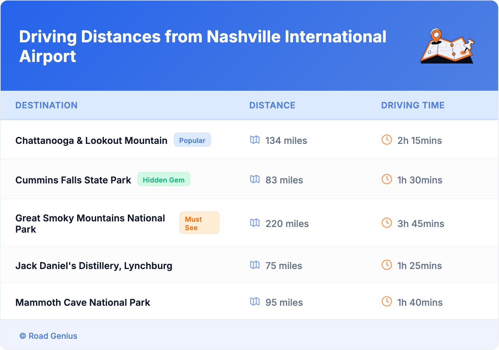
Task: Click the clock icon beside 3h 45mins
Action: 387,223
